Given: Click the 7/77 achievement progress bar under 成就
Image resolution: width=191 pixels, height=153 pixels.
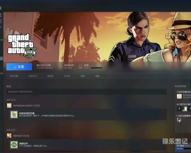Looking at the screenshot, I should (96, 68).
